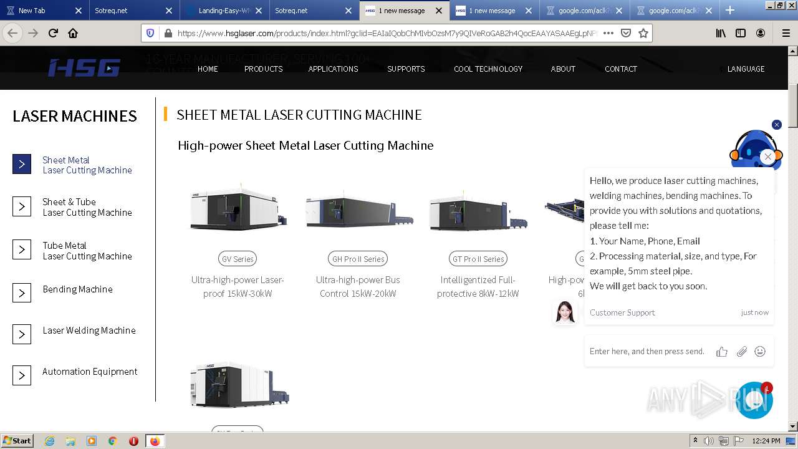
Task: Click the chat message input field
Action: coord(647,351)
